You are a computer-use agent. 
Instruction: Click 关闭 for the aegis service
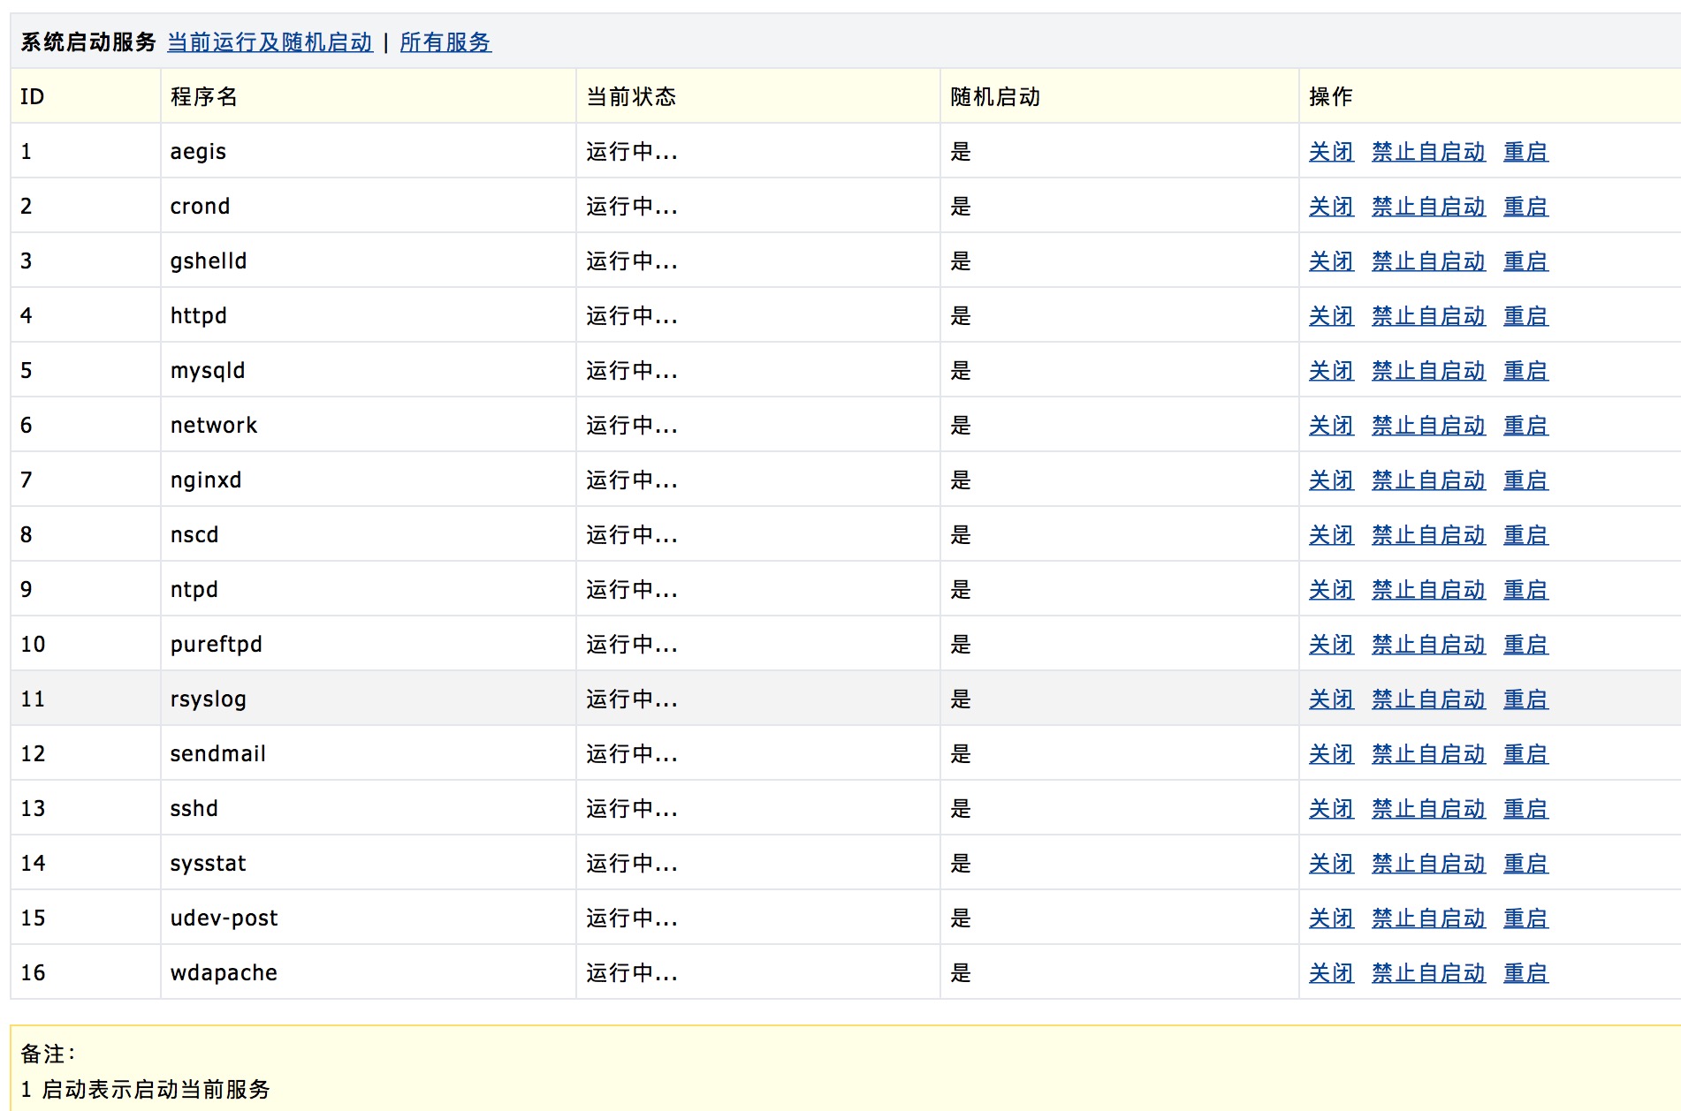click(1331, 152)
